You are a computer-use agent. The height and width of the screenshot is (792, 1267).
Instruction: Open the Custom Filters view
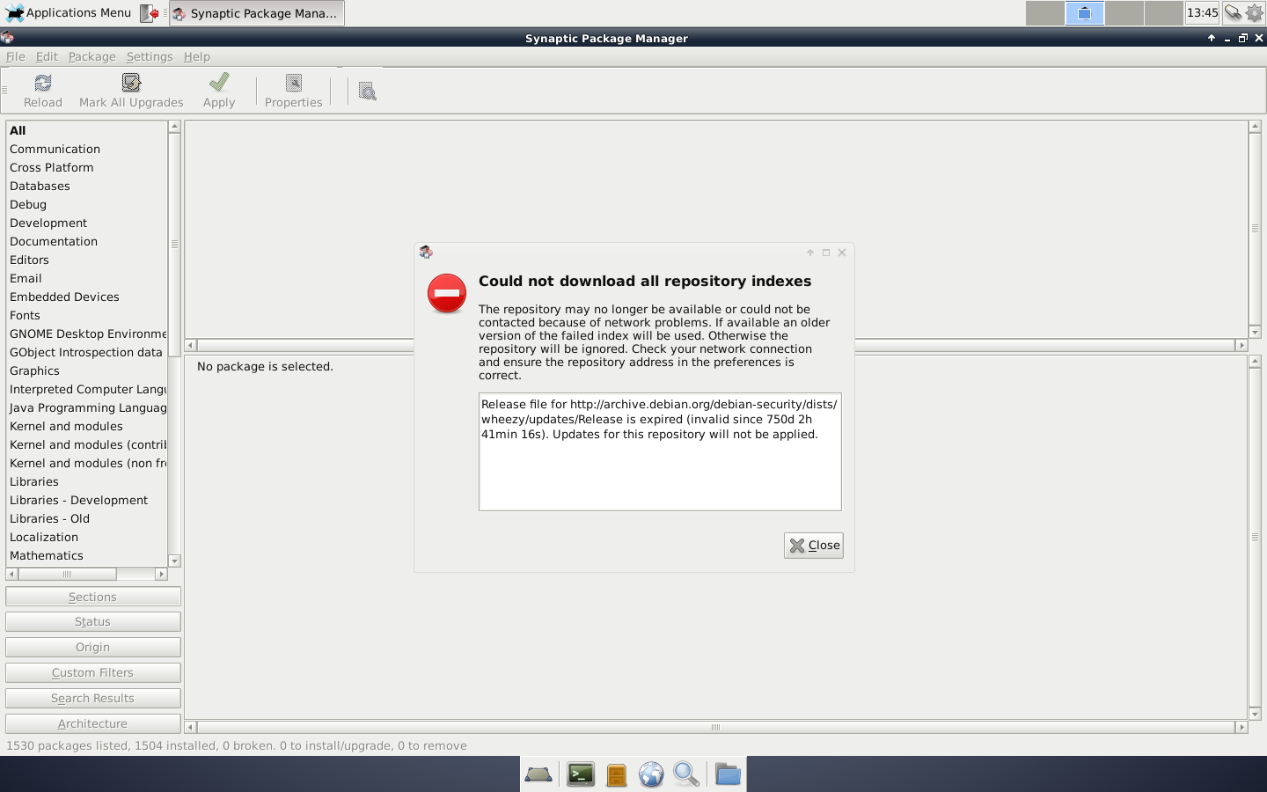pyautogui.click(x=93, y=672)
